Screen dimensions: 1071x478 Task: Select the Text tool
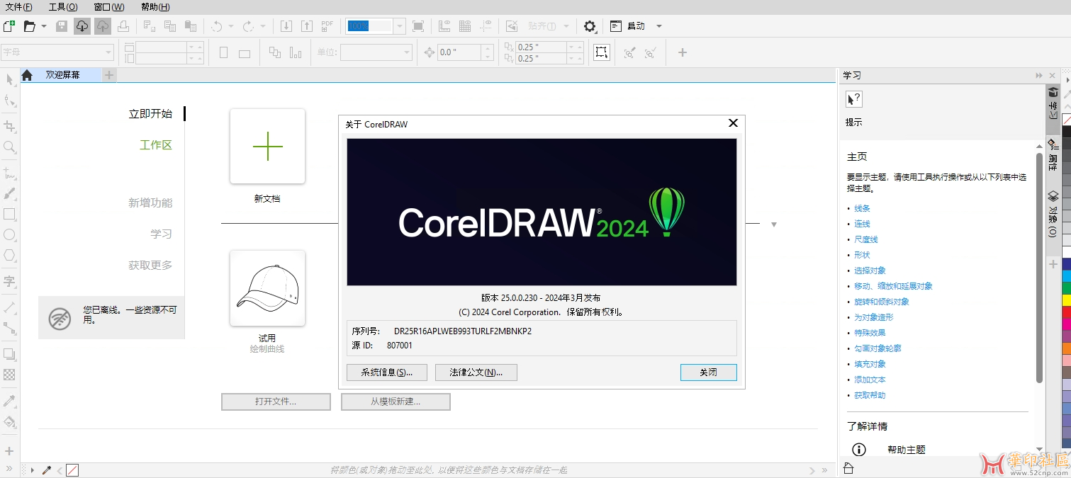click(10, 280)
